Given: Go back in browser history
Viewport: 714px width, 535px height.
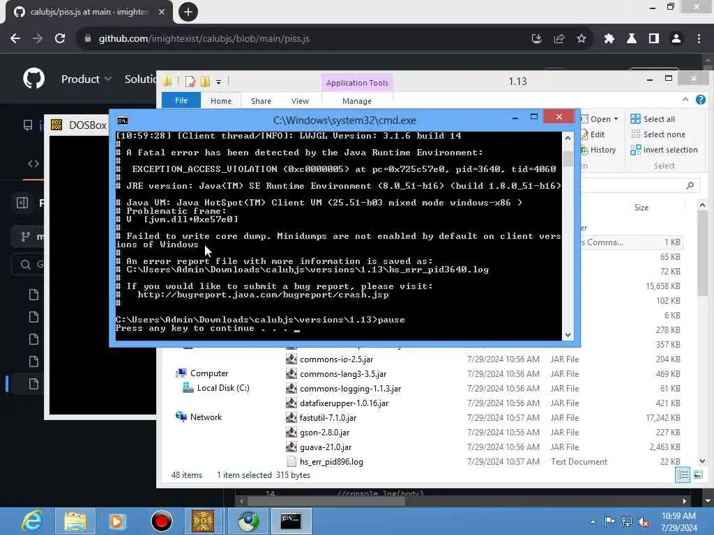Looking at the screenshot, I should click(15, 39).
